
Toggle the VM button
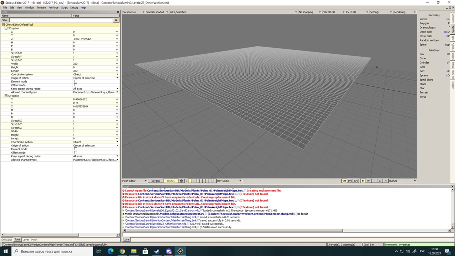click(344, 181)
